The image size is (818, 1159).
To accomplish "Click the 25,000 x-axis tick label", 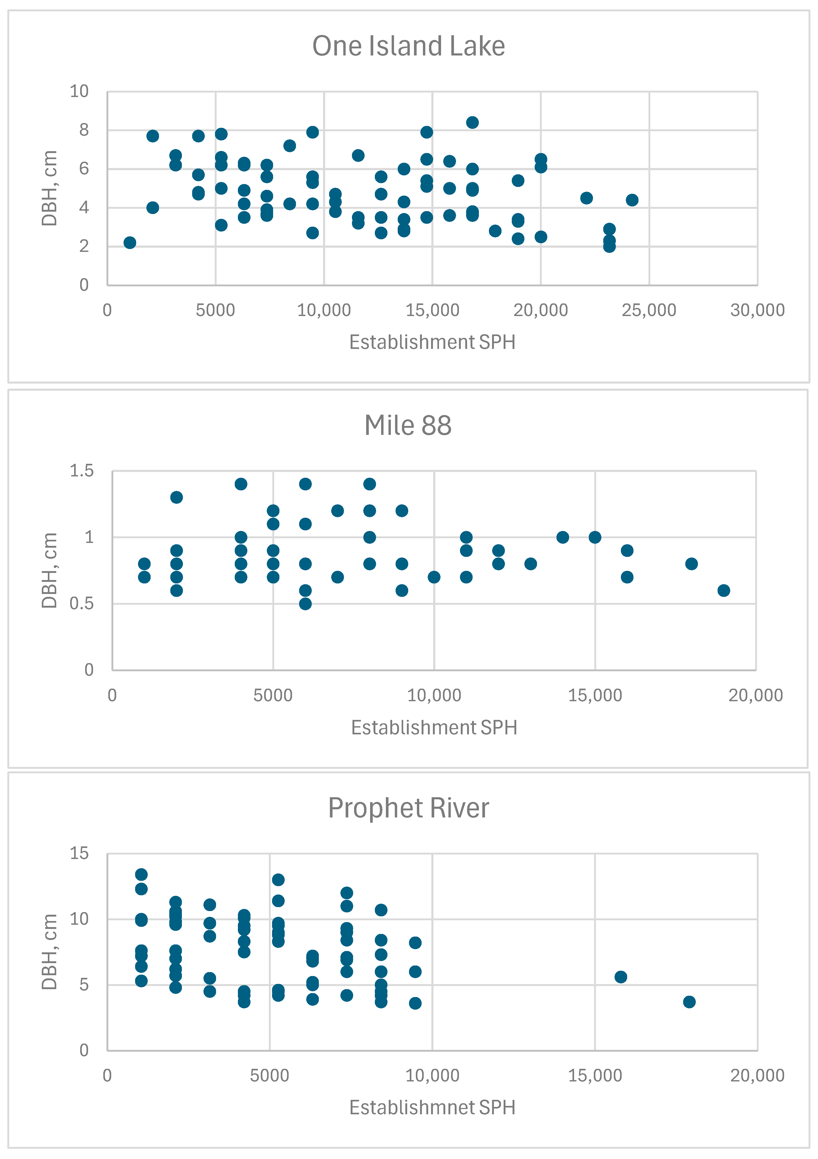I will tap(649, 310).
